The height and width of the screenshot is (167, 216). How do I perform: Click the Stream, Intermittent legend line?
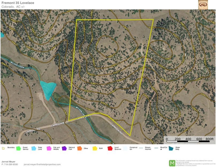tap(140, 148)
